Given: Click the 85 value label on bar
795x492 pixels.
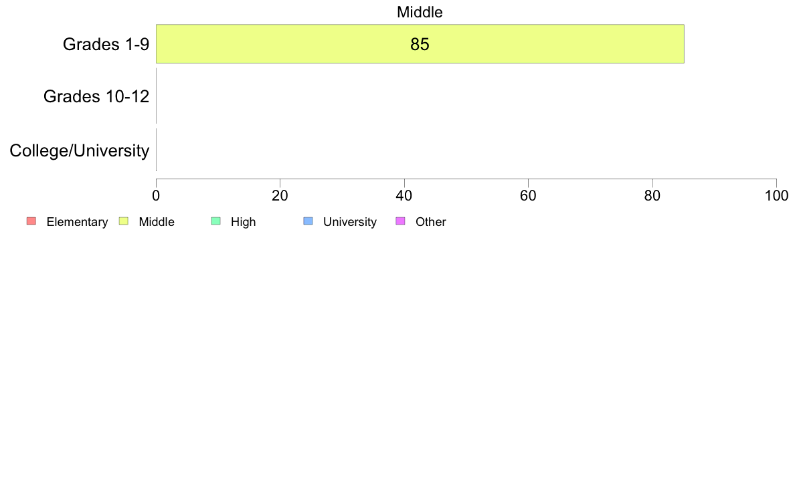Looking at the screenshot, I should tap(420, 45).
